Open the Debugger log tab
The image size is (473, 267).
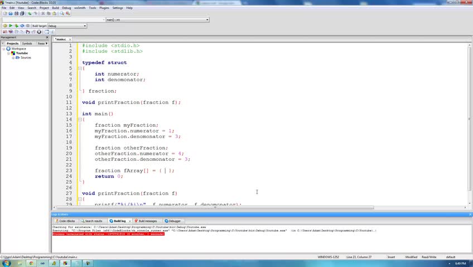pyautogui.click(x=173, y=221)
